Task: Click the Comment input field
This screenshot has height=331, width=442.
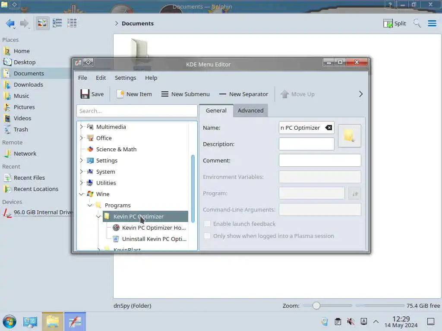Action: coord(320,160)
